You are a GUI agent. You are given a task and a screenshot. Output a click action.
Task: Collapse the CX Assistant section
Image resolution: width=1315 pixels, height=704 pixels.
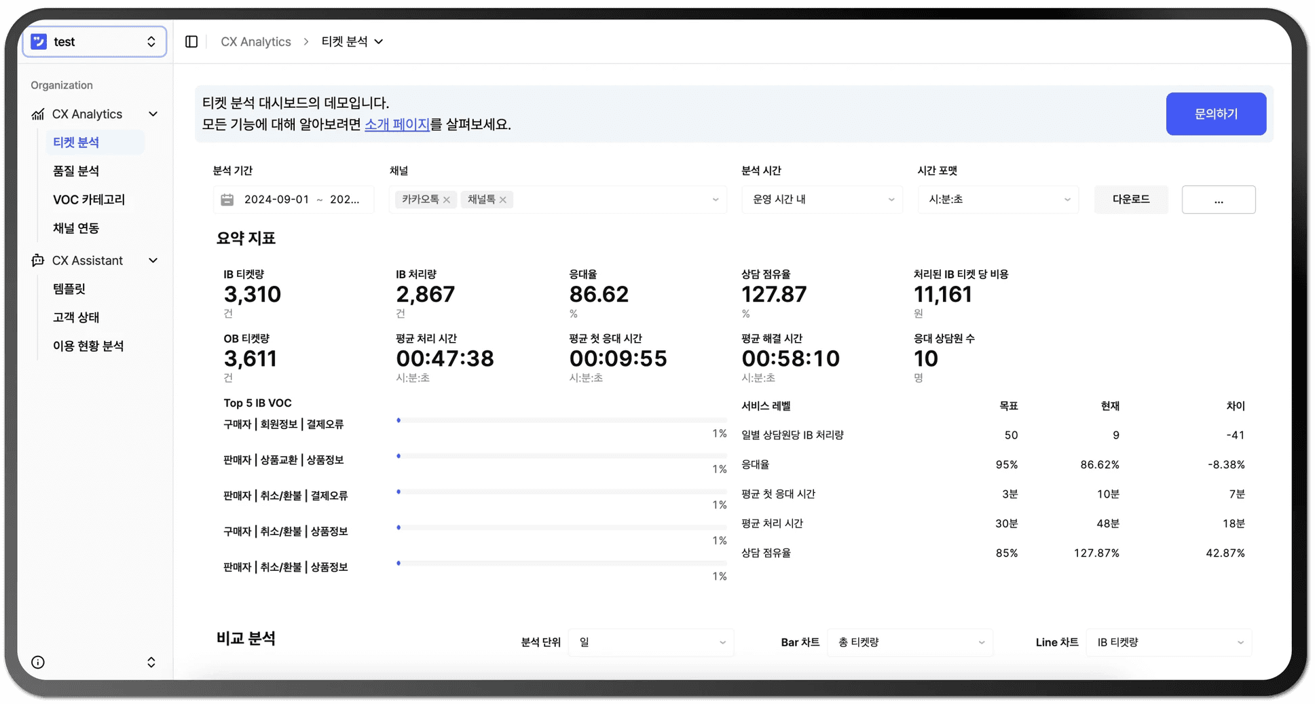[x=153, y=261]
